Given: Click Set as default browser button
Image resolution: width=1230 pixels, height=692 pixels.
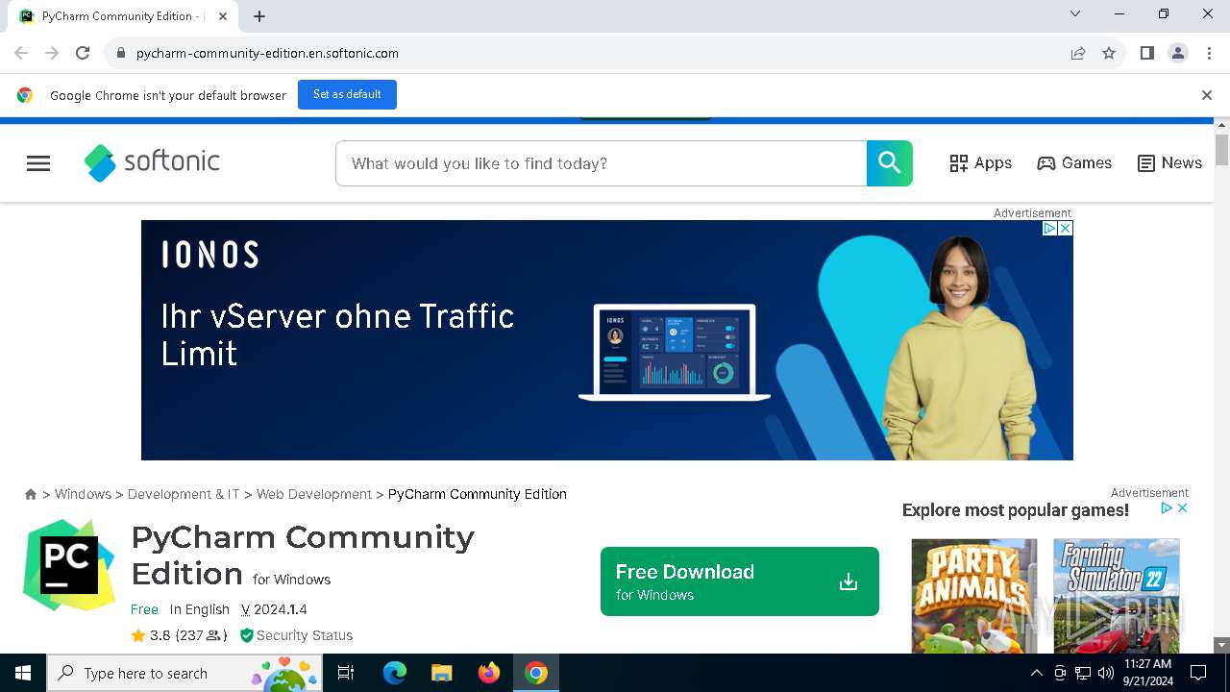Looking at the screenshot, I should 347,94.
